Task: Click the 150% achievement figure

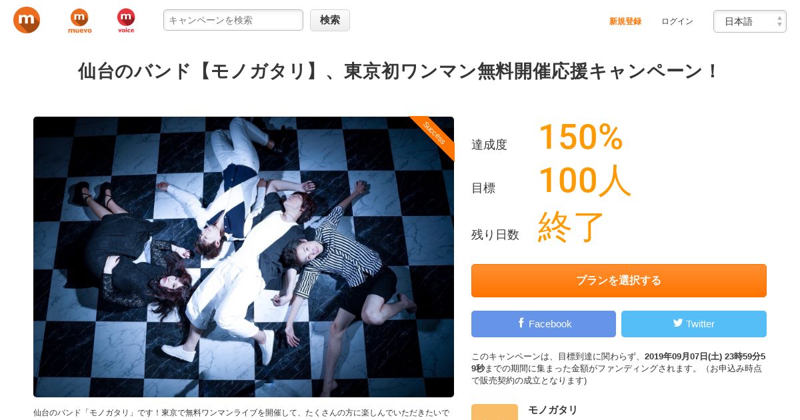Action: click(581, 137)
